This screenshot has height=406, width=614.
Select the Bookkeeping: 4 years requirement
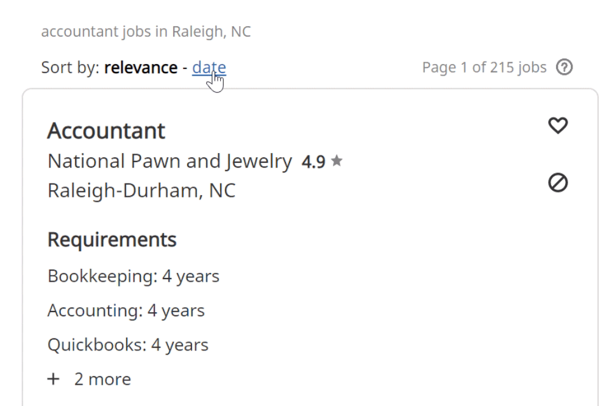click(x=133, y=276)
